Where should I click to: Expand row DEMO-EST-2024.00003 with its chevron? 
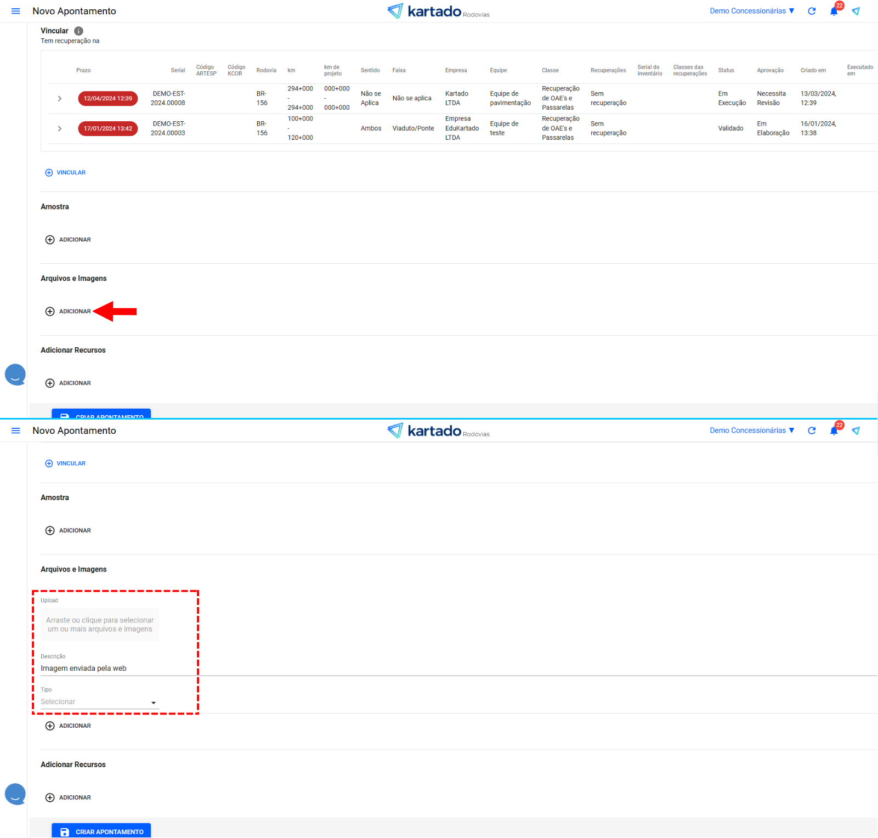60,129
